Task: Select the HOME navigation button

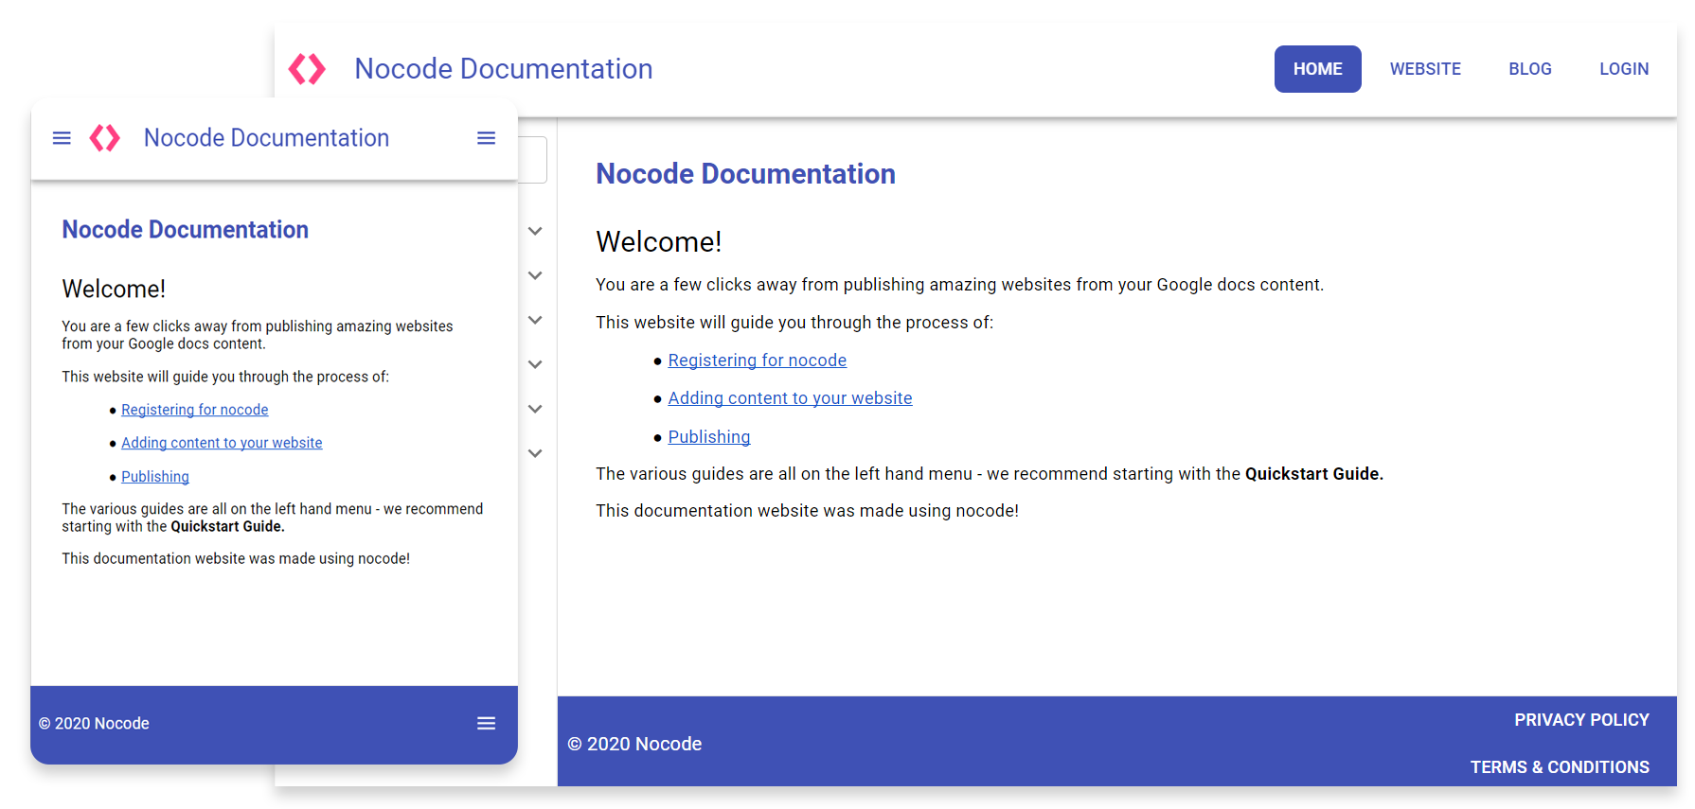Action: click(x=1317, y=69)
